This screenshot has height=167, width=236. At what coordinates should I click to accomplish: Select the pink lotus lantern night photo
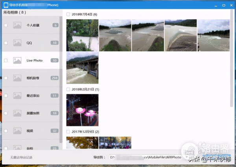pyautogui.click(x=82, y=110)
